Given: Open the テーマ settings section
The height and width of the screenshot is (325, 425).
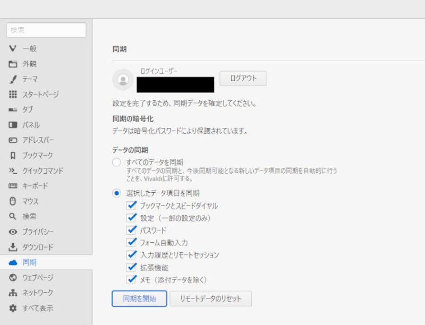Looking at the screenshot, I should tap(46, 79).
